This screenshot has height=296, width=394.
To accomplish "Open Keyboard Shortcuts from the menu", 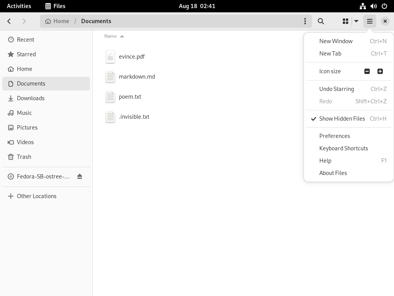I will tap(349, 148).
